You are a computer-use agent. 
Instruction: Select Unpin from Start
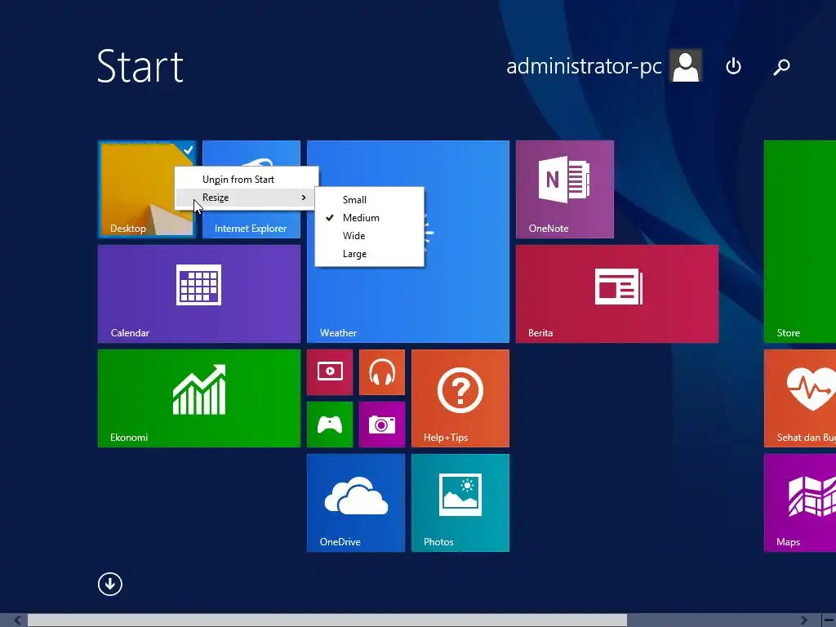pyautogui.click(x=247, y=180)
